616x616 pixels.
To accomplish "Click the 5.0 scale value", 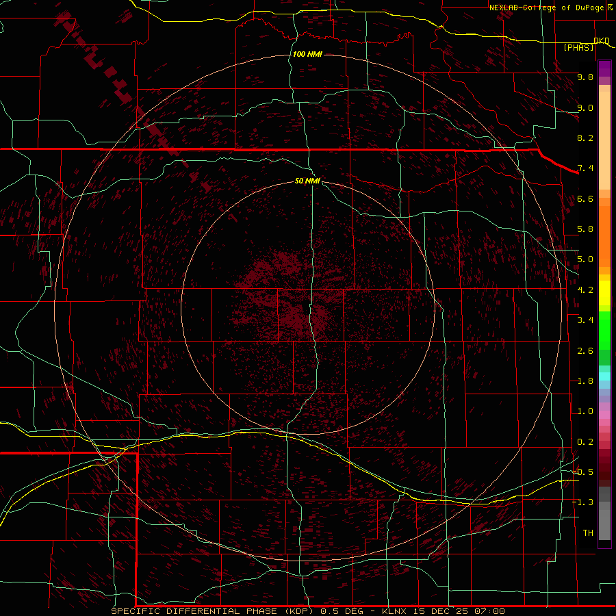I will [585, 259].
